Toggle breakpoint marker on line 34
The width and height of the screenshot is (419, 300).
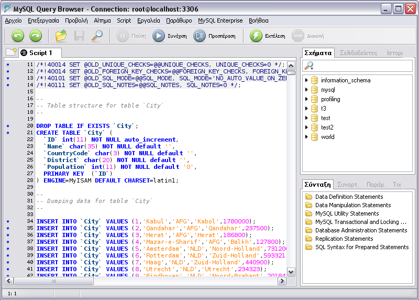tap(8, 221)
